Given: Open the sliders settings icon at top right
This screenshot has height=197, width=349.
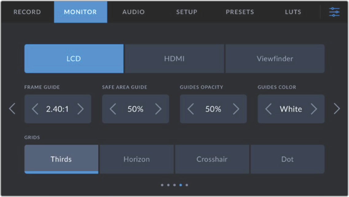Looking at the screenshot, I should [x=334, y=12].
